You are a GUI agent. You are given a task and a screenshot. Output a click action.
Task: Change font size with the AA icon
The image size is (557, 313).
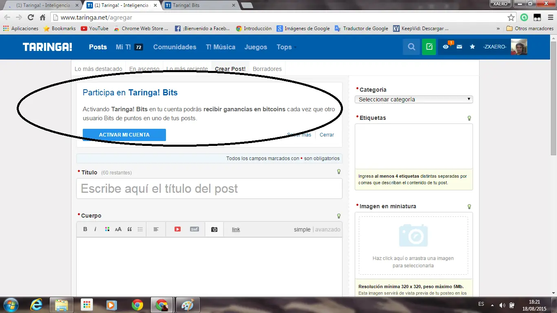(x=118, y=229)
